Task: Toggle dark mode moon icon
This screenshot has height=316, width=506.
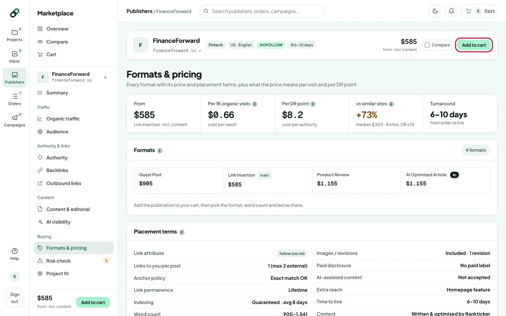Action: [435, 11]
